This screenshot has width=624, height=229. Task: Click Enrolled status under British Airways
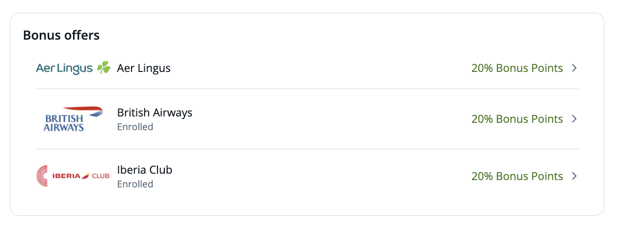click(x=135, y=127)
